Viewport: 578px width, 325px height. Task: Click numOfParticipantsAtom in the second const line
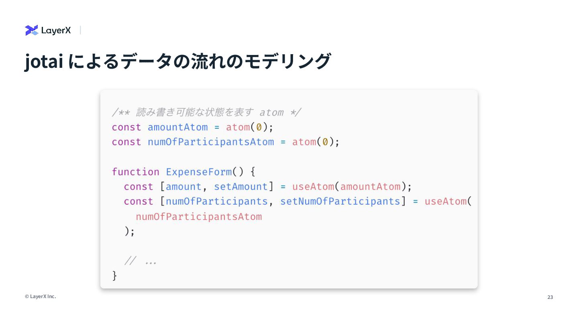(x=211, y=142)
